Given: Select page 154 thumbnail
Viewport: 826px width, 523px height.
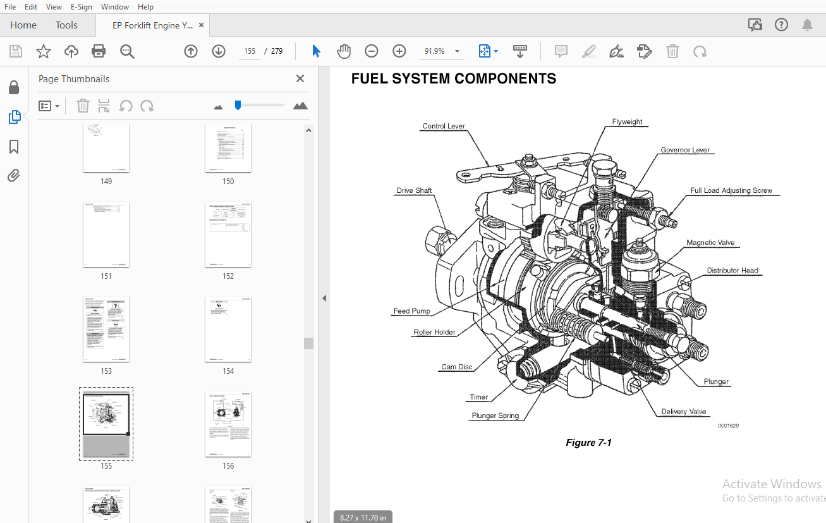Looking at the screenshot, I should click(228, 329).
